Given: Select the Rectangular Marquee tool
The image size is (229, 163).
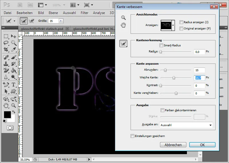Looking at the screenshot, I should click(6, 36).
